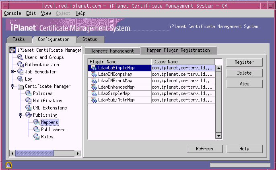Screen dimensions: 276x170
Task: Click the LdapDNExactMap plugin icon
Action: click(94, 81)
